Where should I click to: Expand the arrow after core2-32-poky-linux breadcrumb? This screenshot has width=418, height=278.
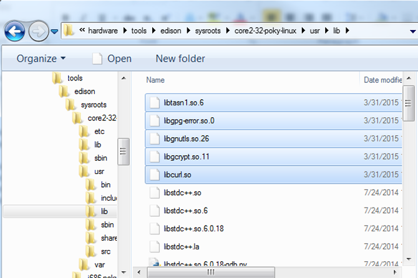coord(303,31)
